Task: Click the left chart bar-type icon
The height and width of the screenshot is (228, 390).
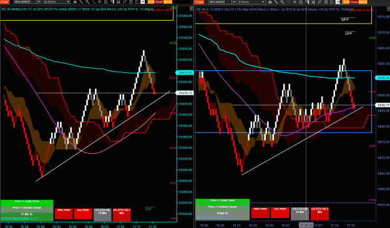Action: [75, 2]
